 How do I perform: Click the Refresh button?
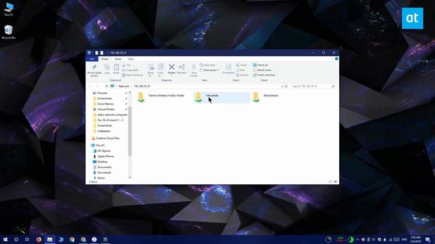[286, 86]
